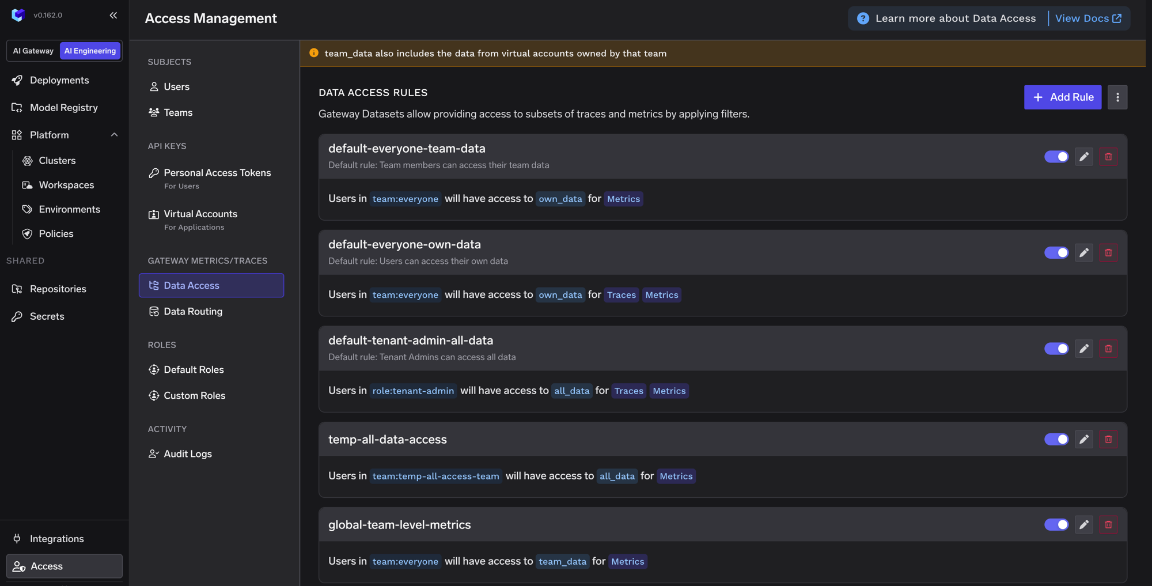Switch to the AI Gateway tab
Viewport: 1152px width, 586px height.
pos(33,51)
